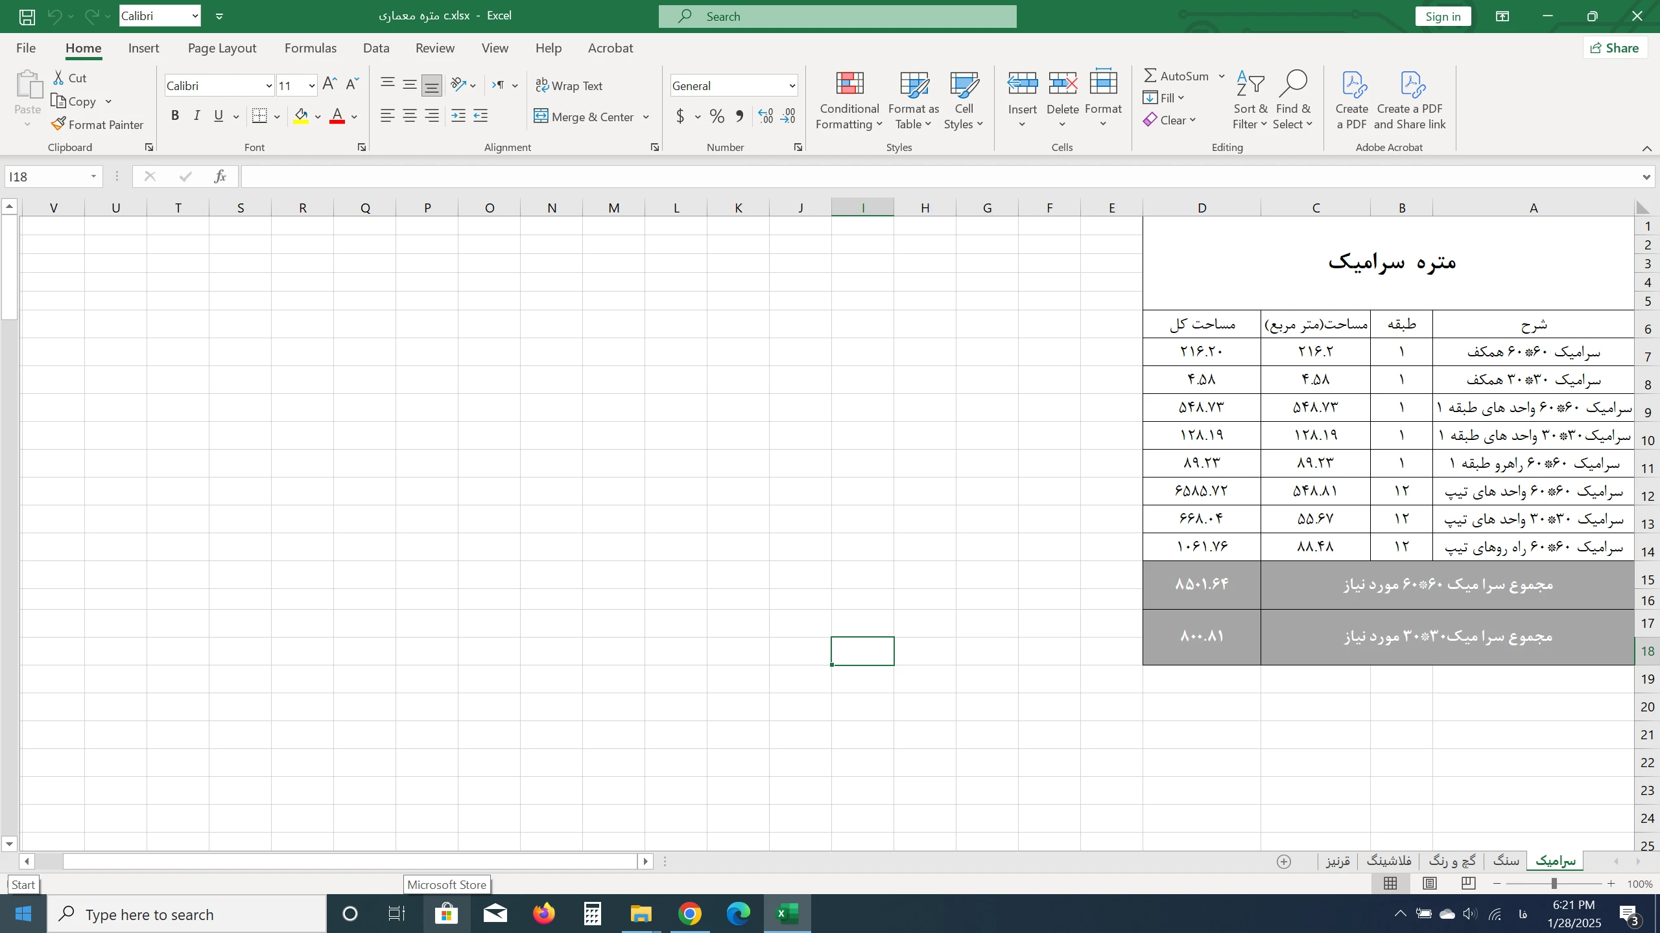The image size is (1660, 933).
Task: Click the Increase Font Size icon
Action: 329,84
